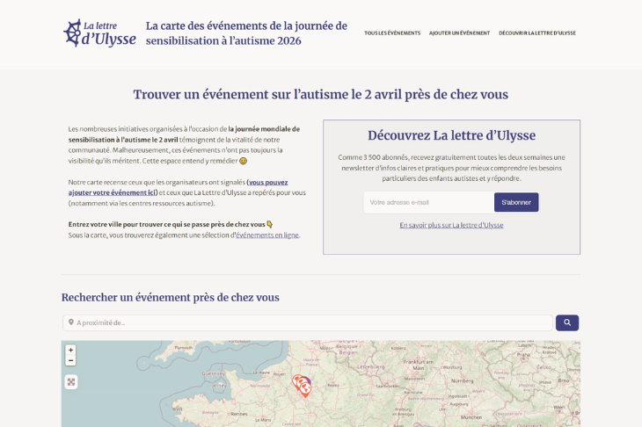642x427 pixels.
Task: Toggle fullscreen map view
Action: [71, 381]
